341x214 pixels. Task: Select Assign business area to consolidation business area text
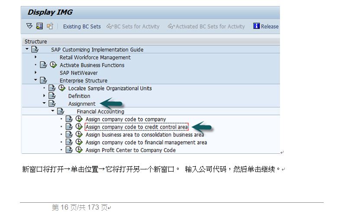click(145, 135)
